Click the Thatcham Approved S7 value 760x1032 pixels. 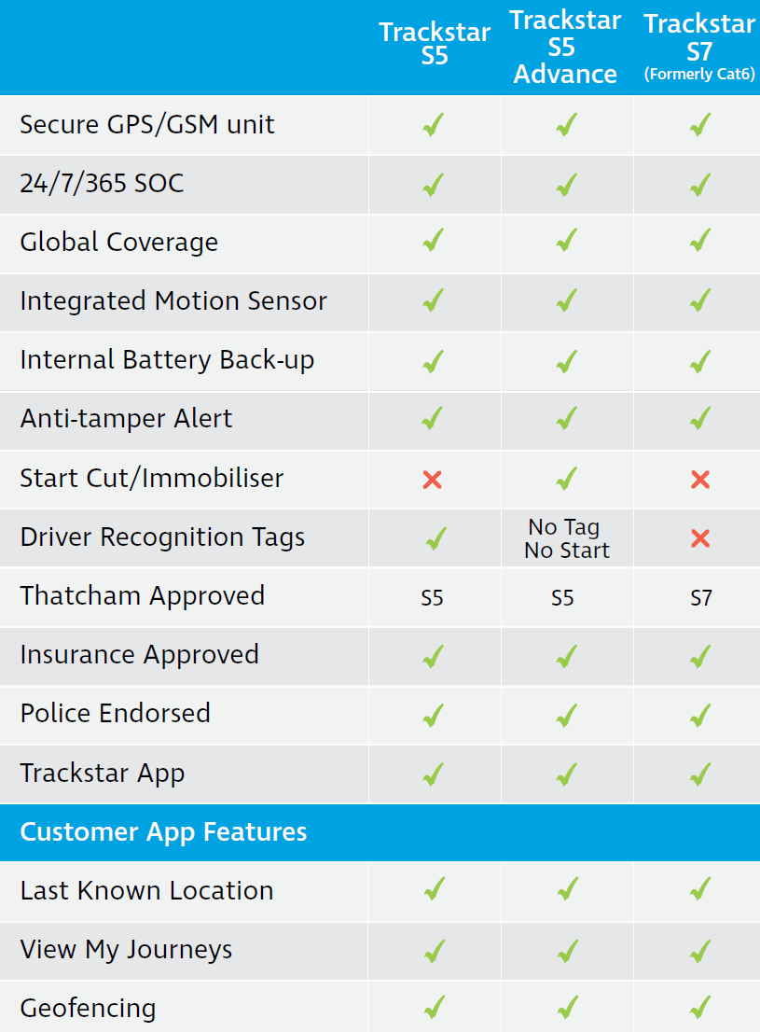(x=701, y=597)
